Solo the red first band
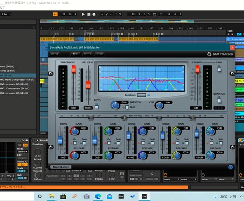This screenshot has width=244, height=201. (x=84, y=143)
